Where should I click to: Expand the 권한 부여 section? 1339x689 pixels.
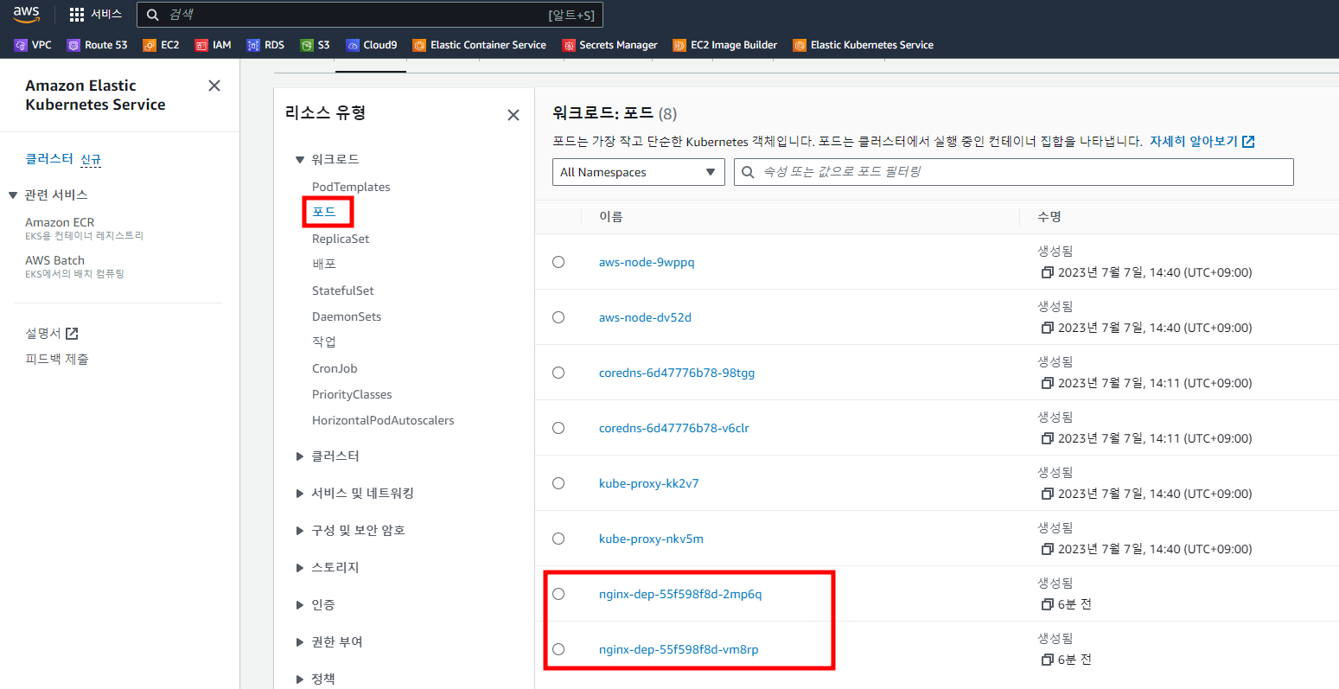(300, 642)
